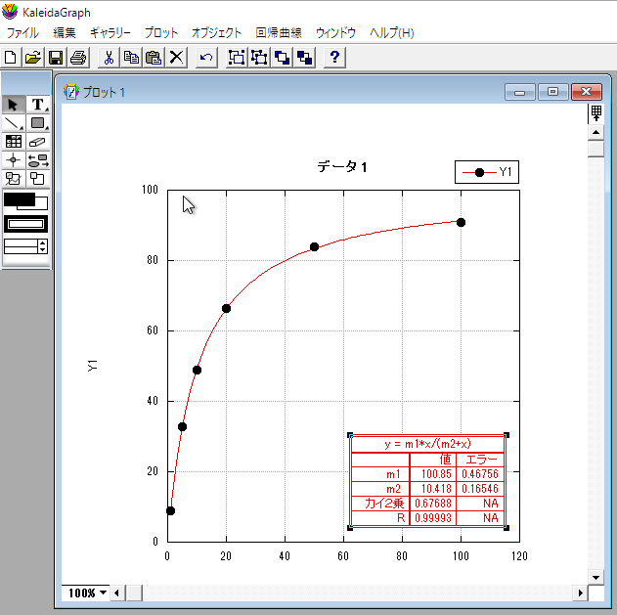The height and width of the screenshot is (615, 617).
Task: Click the Bring to front toolbar icon
Action: pyautogui.click(x=282, y=58)
